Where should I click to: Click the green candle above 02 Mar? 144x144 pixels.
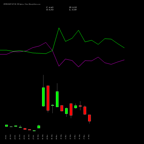point(39,127)
